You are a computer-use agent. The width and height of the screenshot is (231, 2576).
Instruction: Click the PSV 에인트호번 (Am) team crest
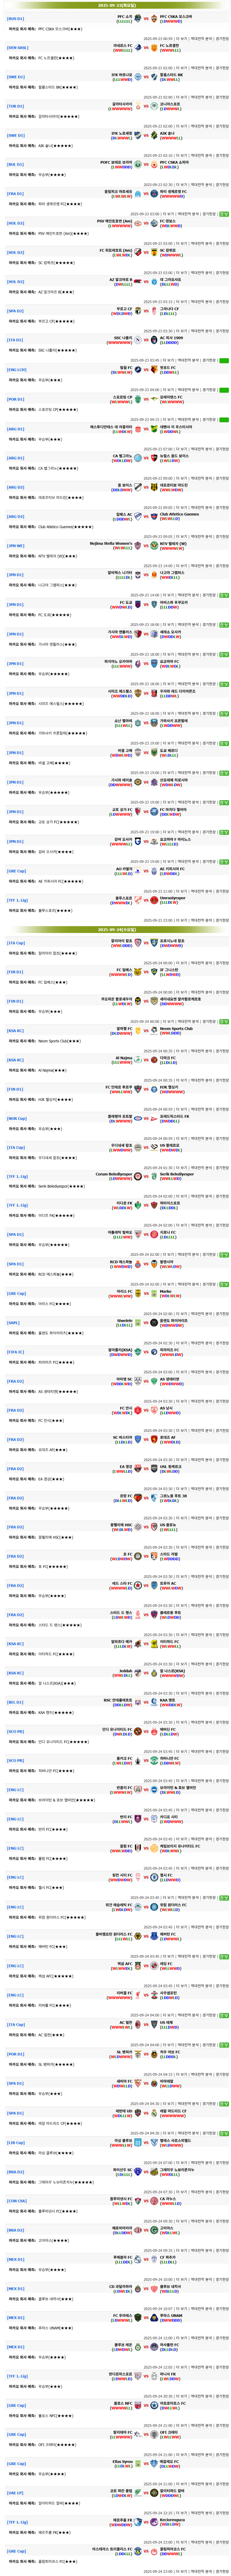click(138, 224)
